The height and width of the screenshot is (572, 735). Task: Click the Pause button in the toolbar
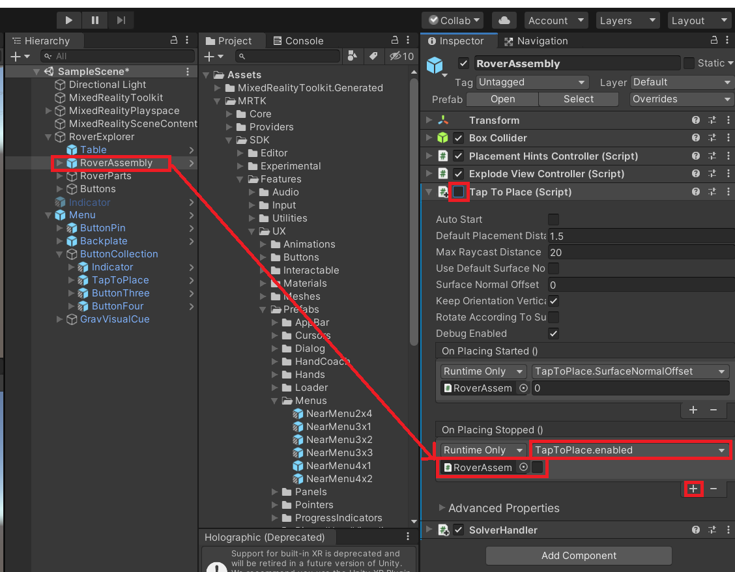(x=94, y=20)
